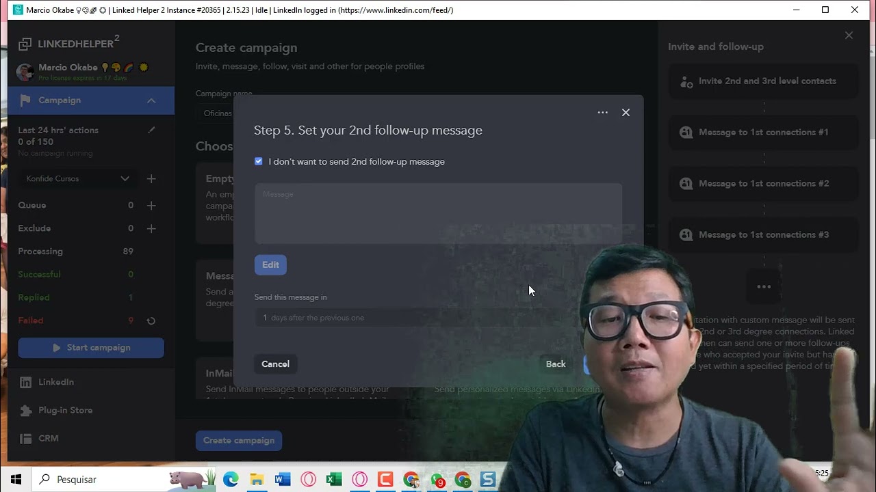Toggle the 'I don't want to send 2nd follow-up message' checkbox
The image size is (876, 492).
[x=259, y=161]
